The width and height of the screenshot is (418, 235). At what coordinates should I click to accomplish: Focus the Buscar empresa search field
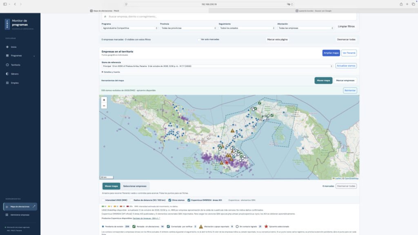[229, 16]
